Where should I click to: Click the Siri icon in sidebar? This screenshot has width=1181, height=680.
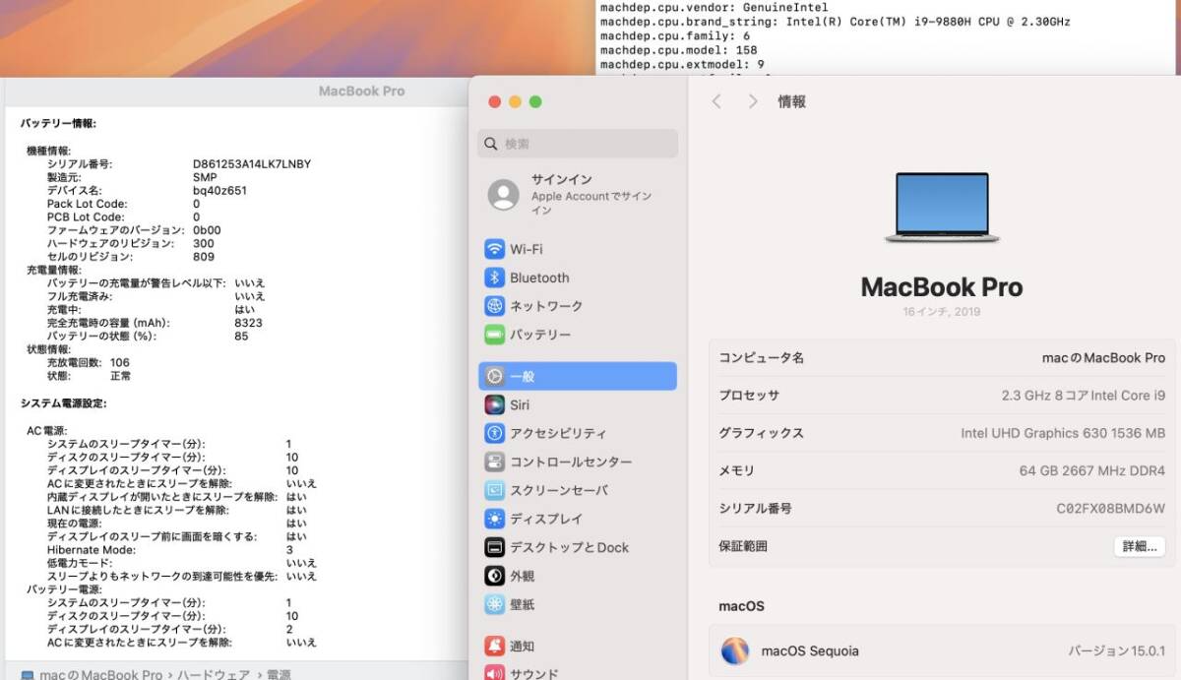coord(494,404)
